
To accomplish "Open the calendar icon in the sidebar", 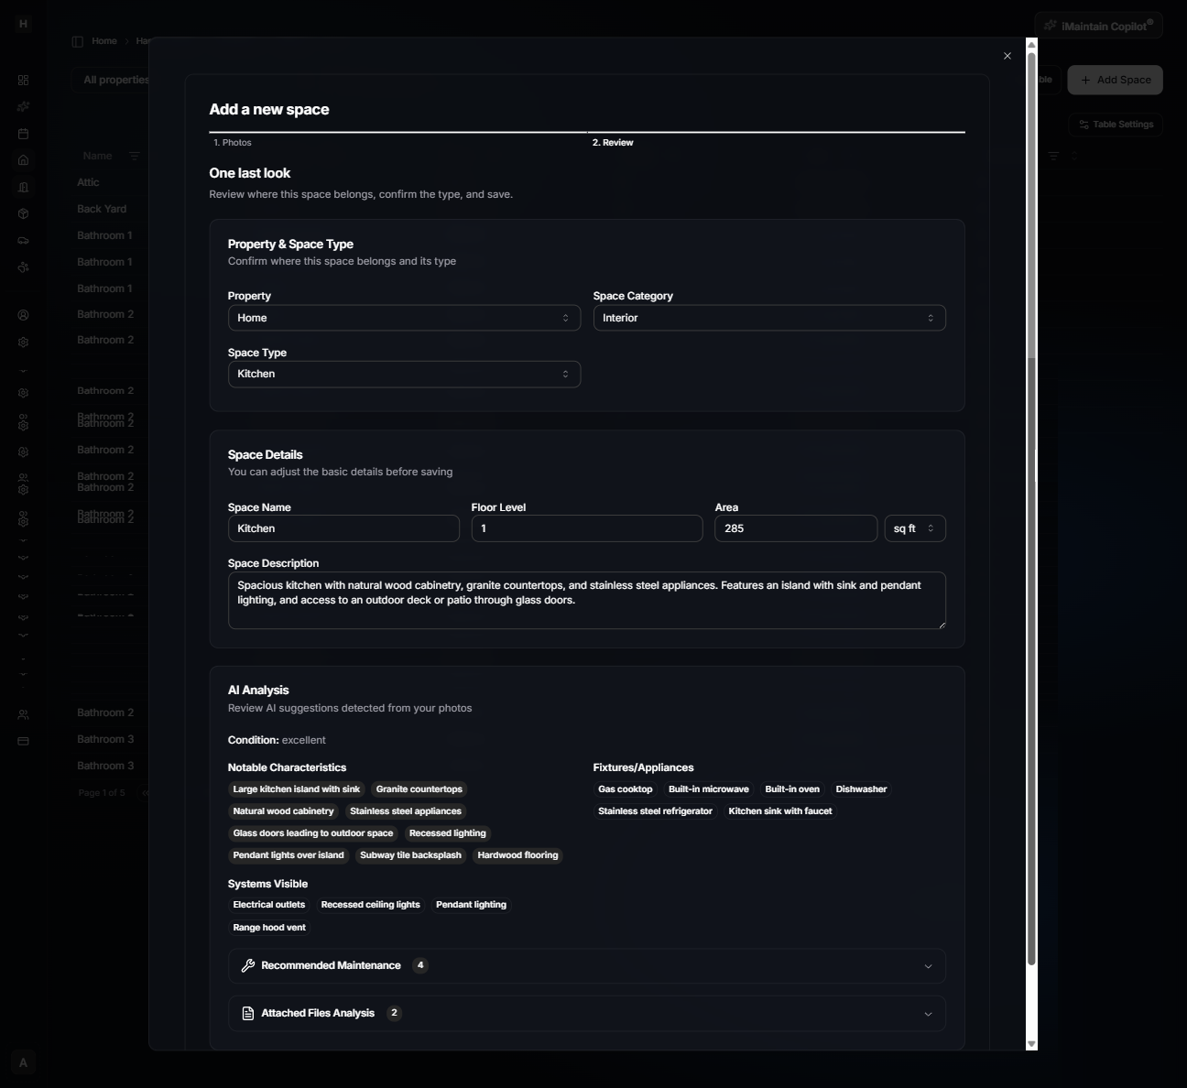I will [x=23, y=134].
